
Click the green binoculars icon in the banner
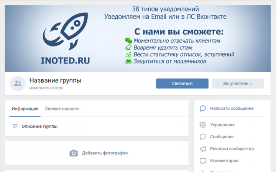pos(128,61)
